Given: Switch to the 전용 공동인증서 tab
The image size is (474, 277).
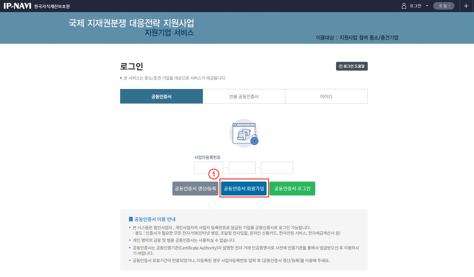Looking at the screenshot, I should coord(244,96).
